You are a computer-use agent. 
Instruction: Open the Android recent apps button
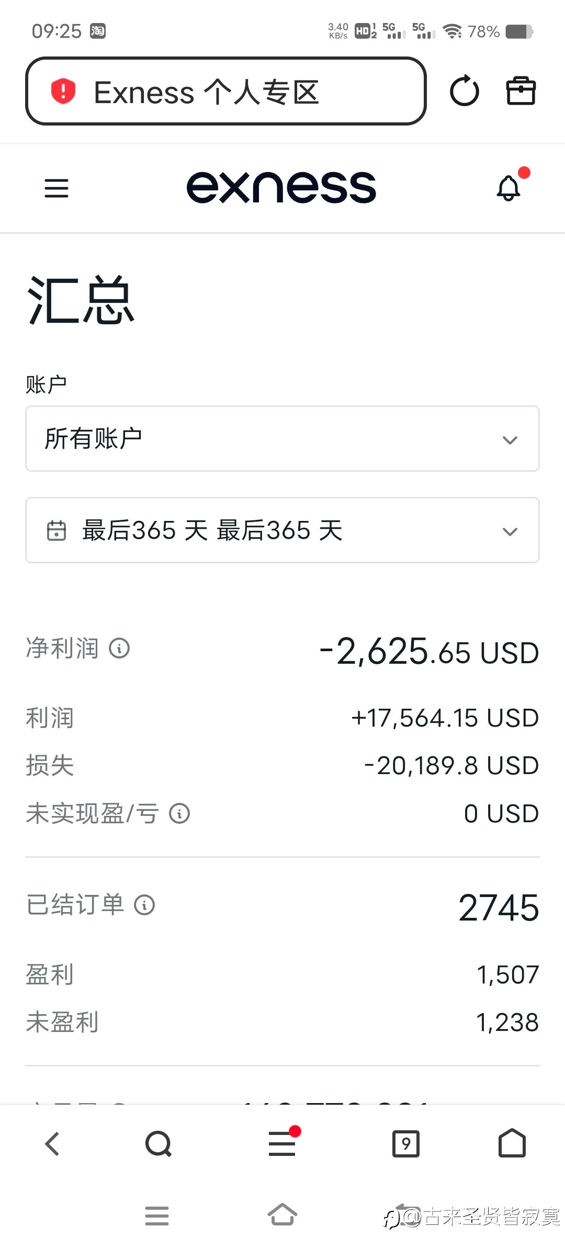pos(157,1216)
